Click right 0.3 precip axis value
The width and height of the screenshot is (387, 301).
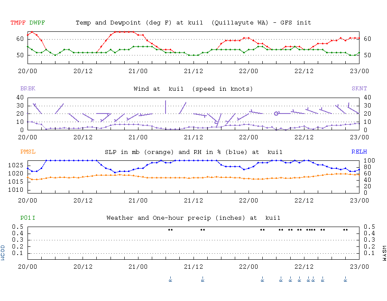click(369, 240)
